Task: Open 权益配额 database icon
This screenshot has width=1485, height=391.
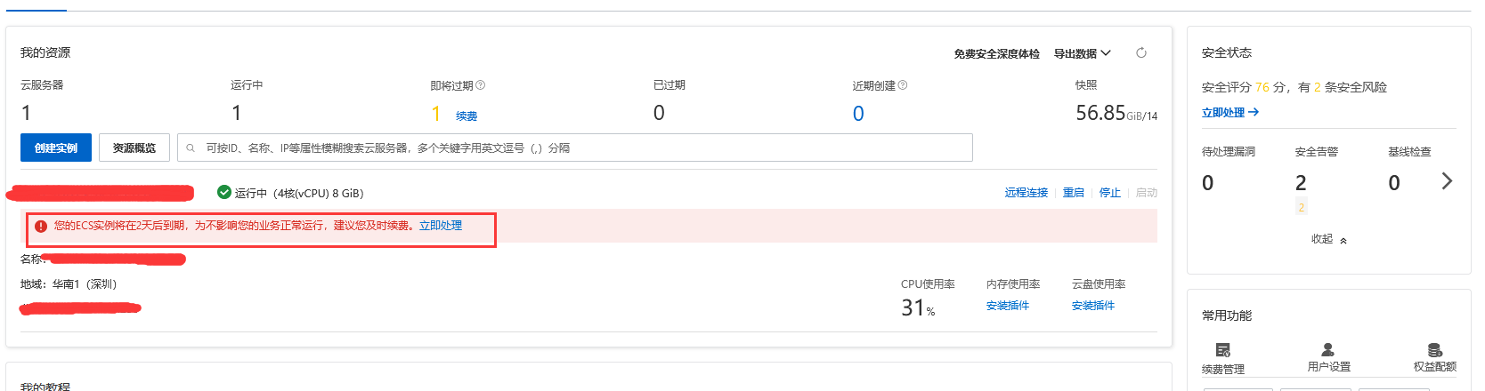Action: (x=1435, y=350)
